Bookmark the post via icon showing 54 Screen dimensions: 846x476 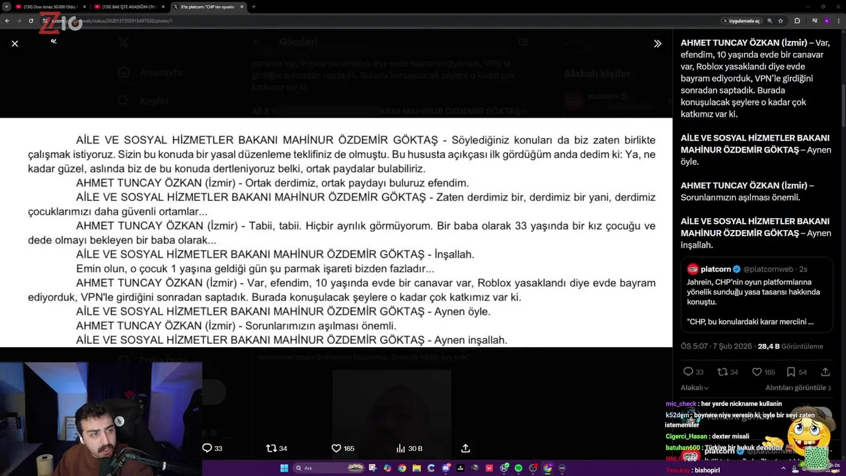[x=791, y=372]
